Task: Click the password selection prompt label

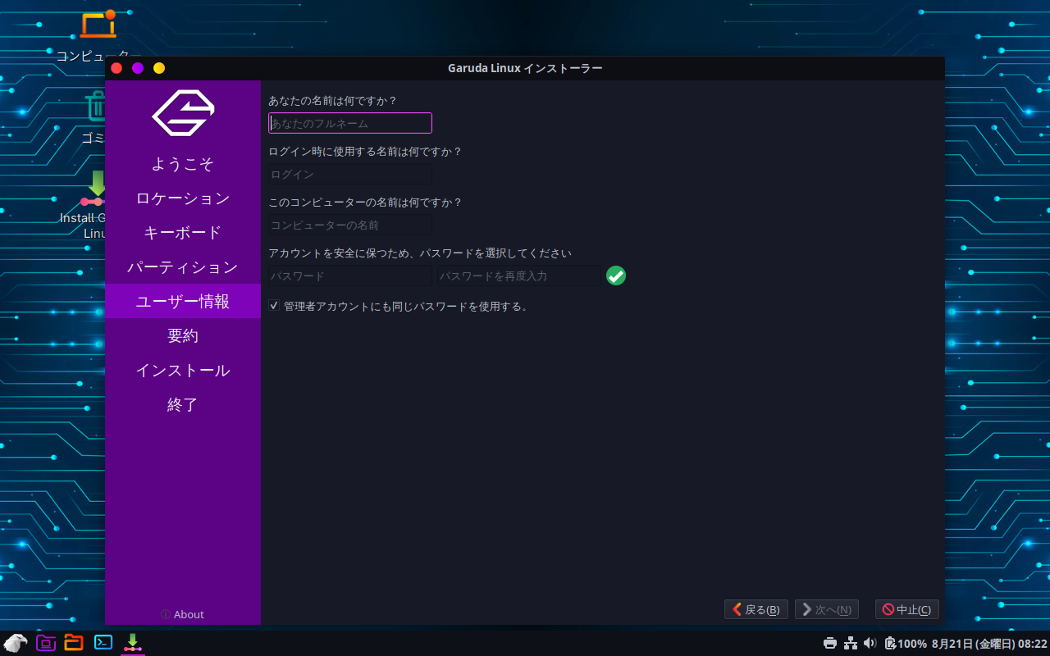Action: 420,253
